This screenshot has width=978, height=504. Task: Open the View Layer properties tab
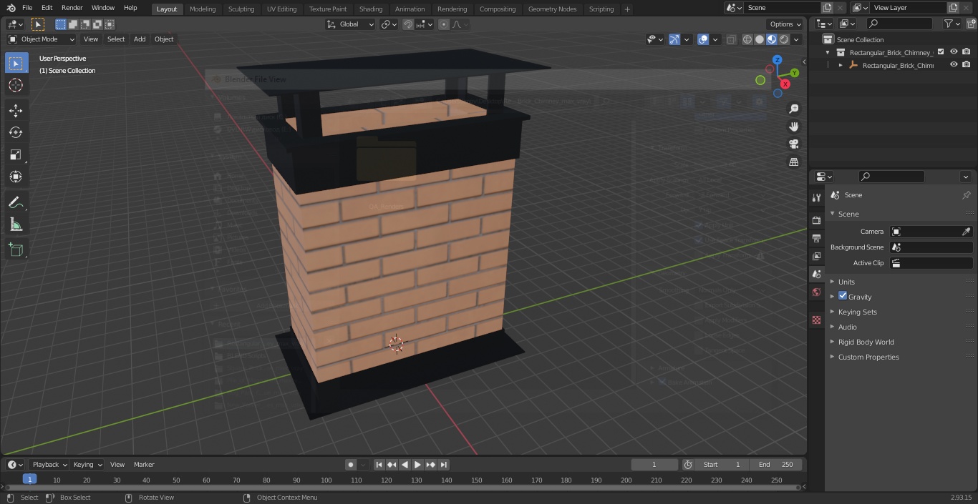[816, 256]
